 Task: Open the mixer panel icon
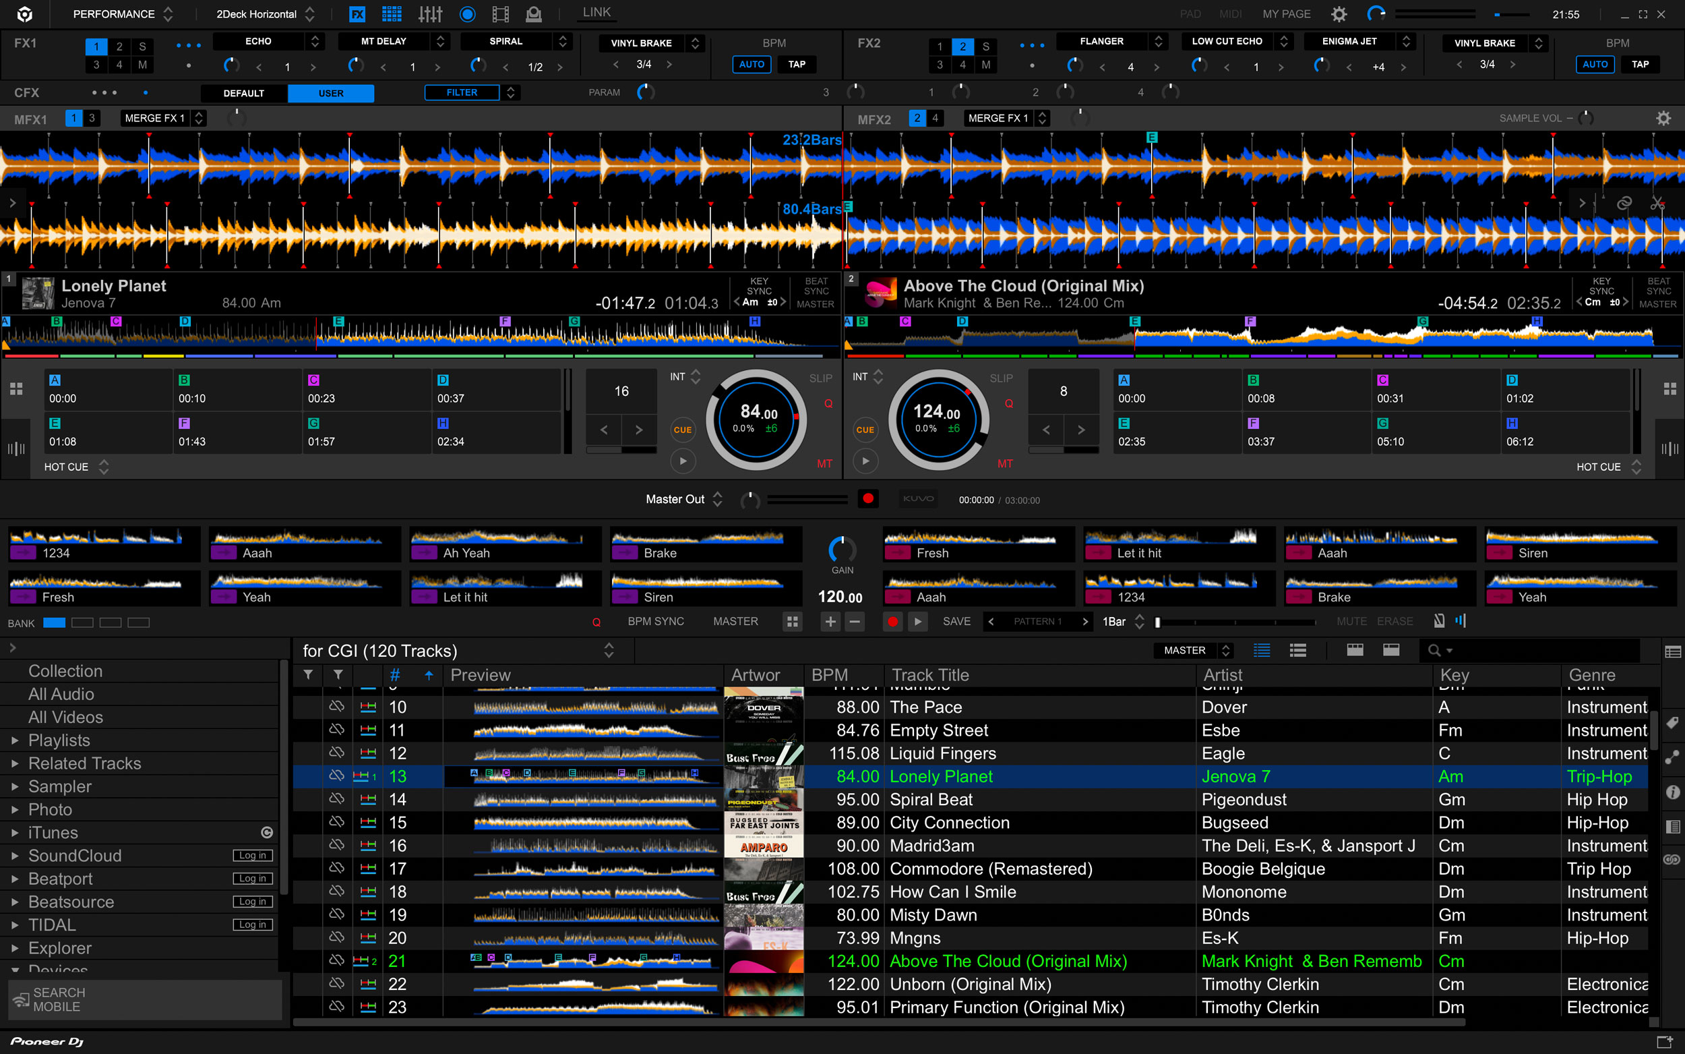[x=430, y=14]
